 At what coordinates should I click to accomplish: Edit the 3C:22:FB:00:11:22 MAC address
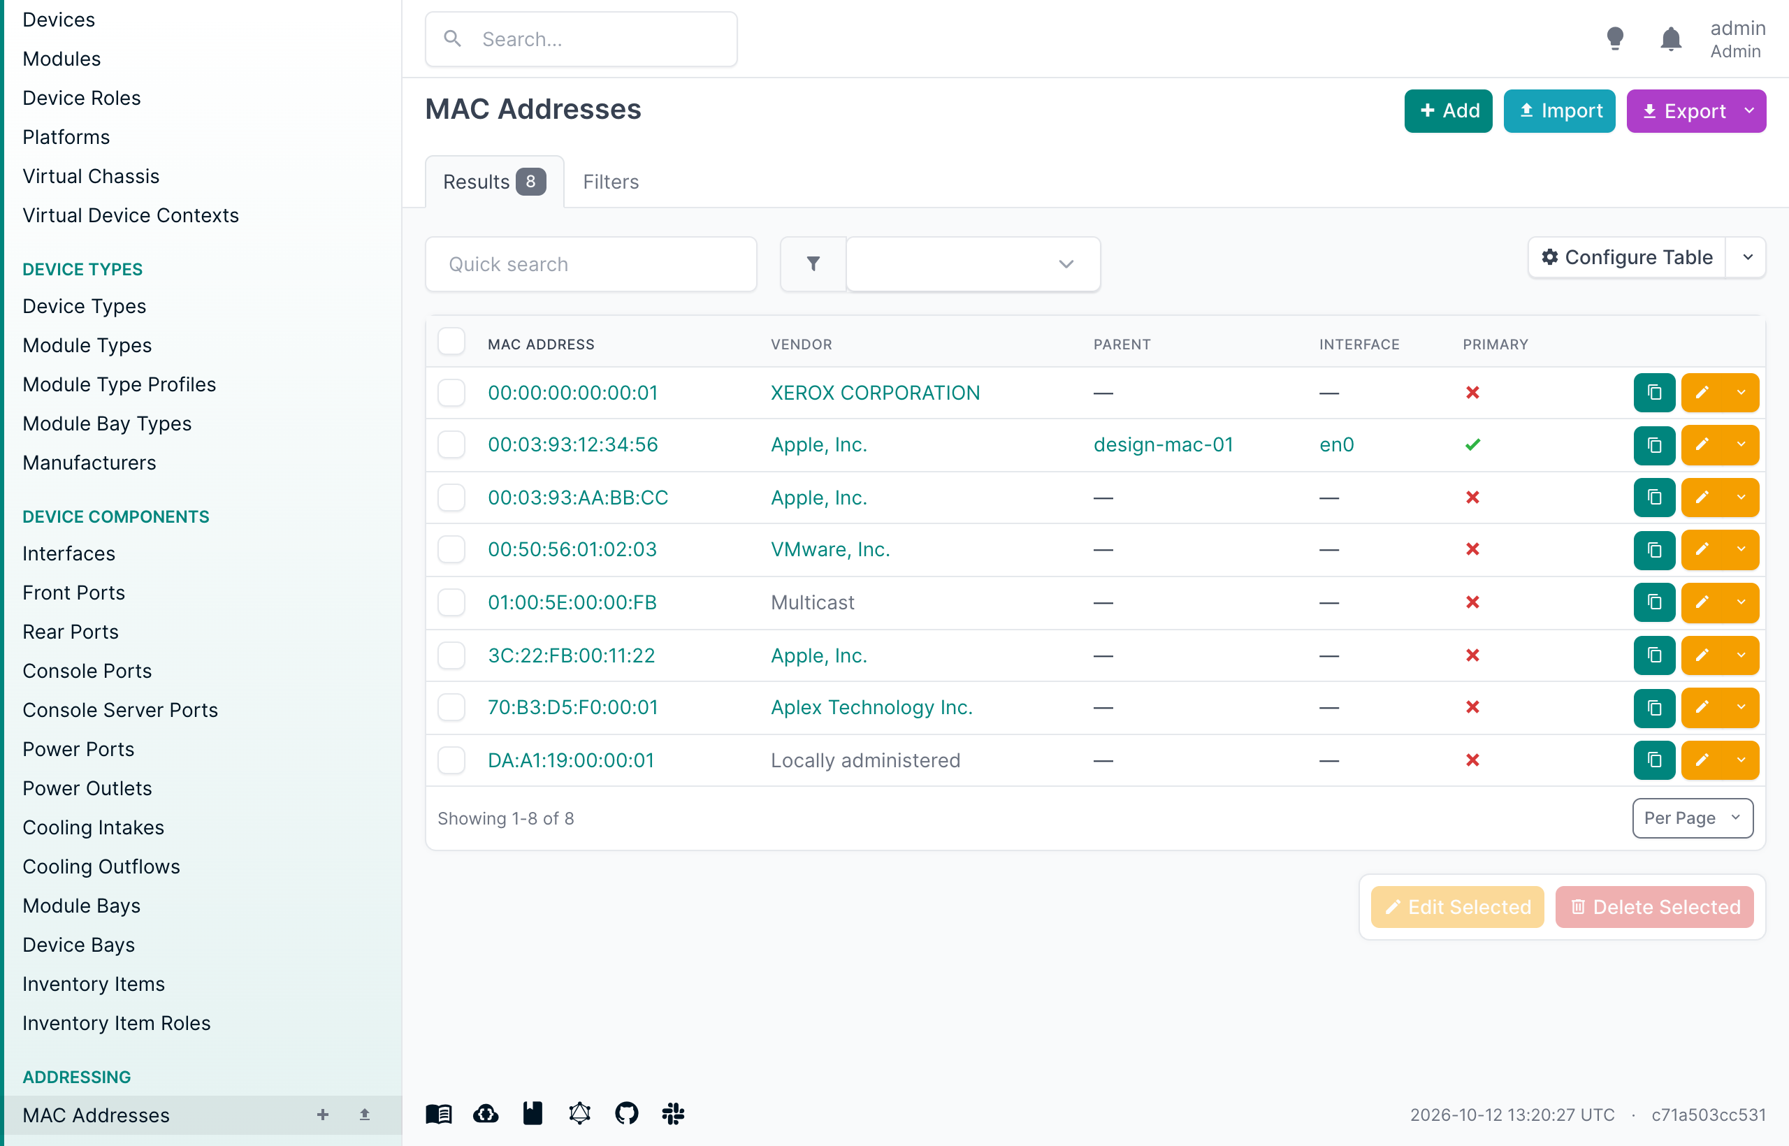(x=1702, y=655)
